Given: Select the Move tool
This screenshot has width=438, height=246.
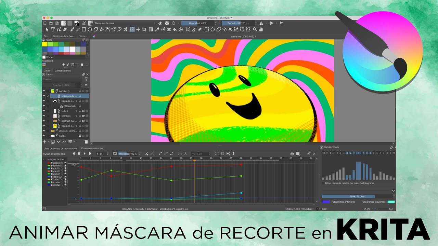Looking at the screenshot, I should click(x=138, y=29).
